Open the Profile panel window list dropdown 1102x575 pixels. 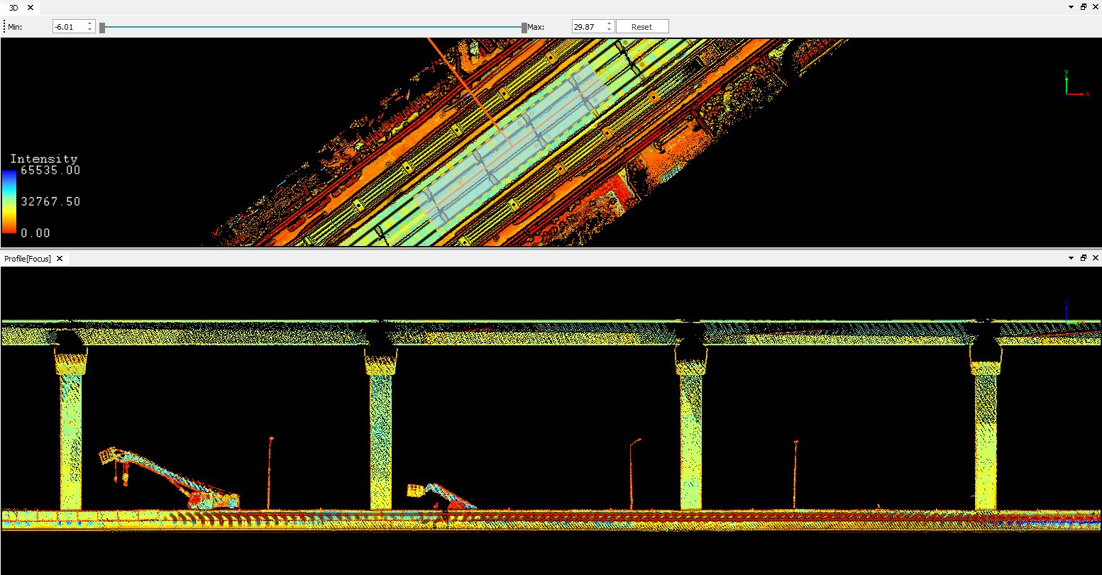point(1071,258)
